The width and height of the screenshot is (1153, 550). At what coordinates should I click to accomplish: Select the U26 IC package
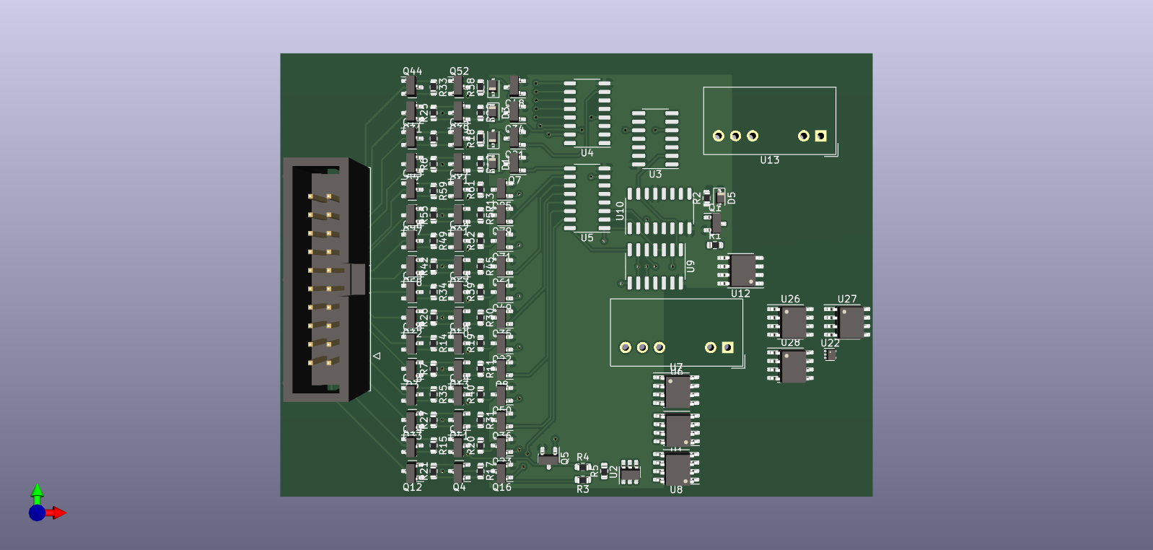click(x=792, y=322)
